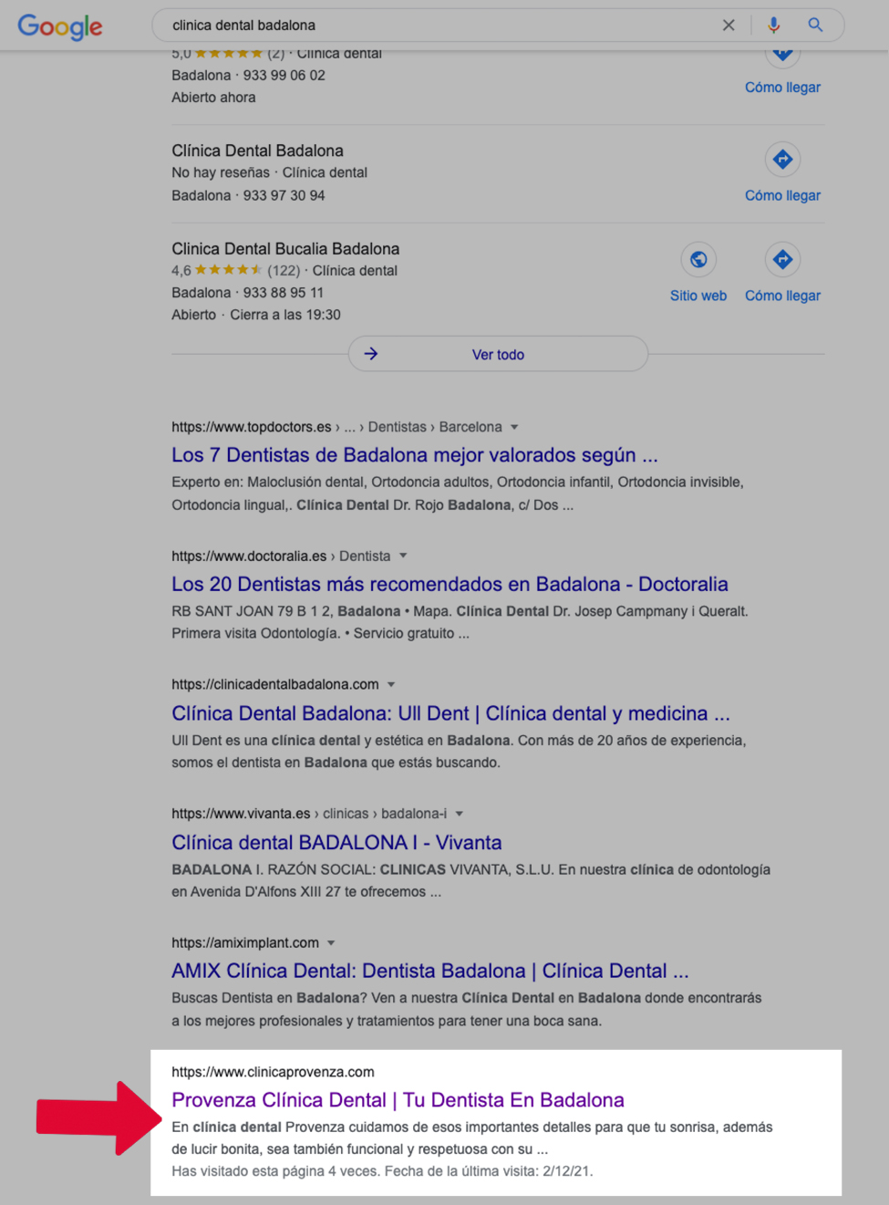Expand doctoralia.es result options arrow
889x1205 pixels.
tap(403, 556)
